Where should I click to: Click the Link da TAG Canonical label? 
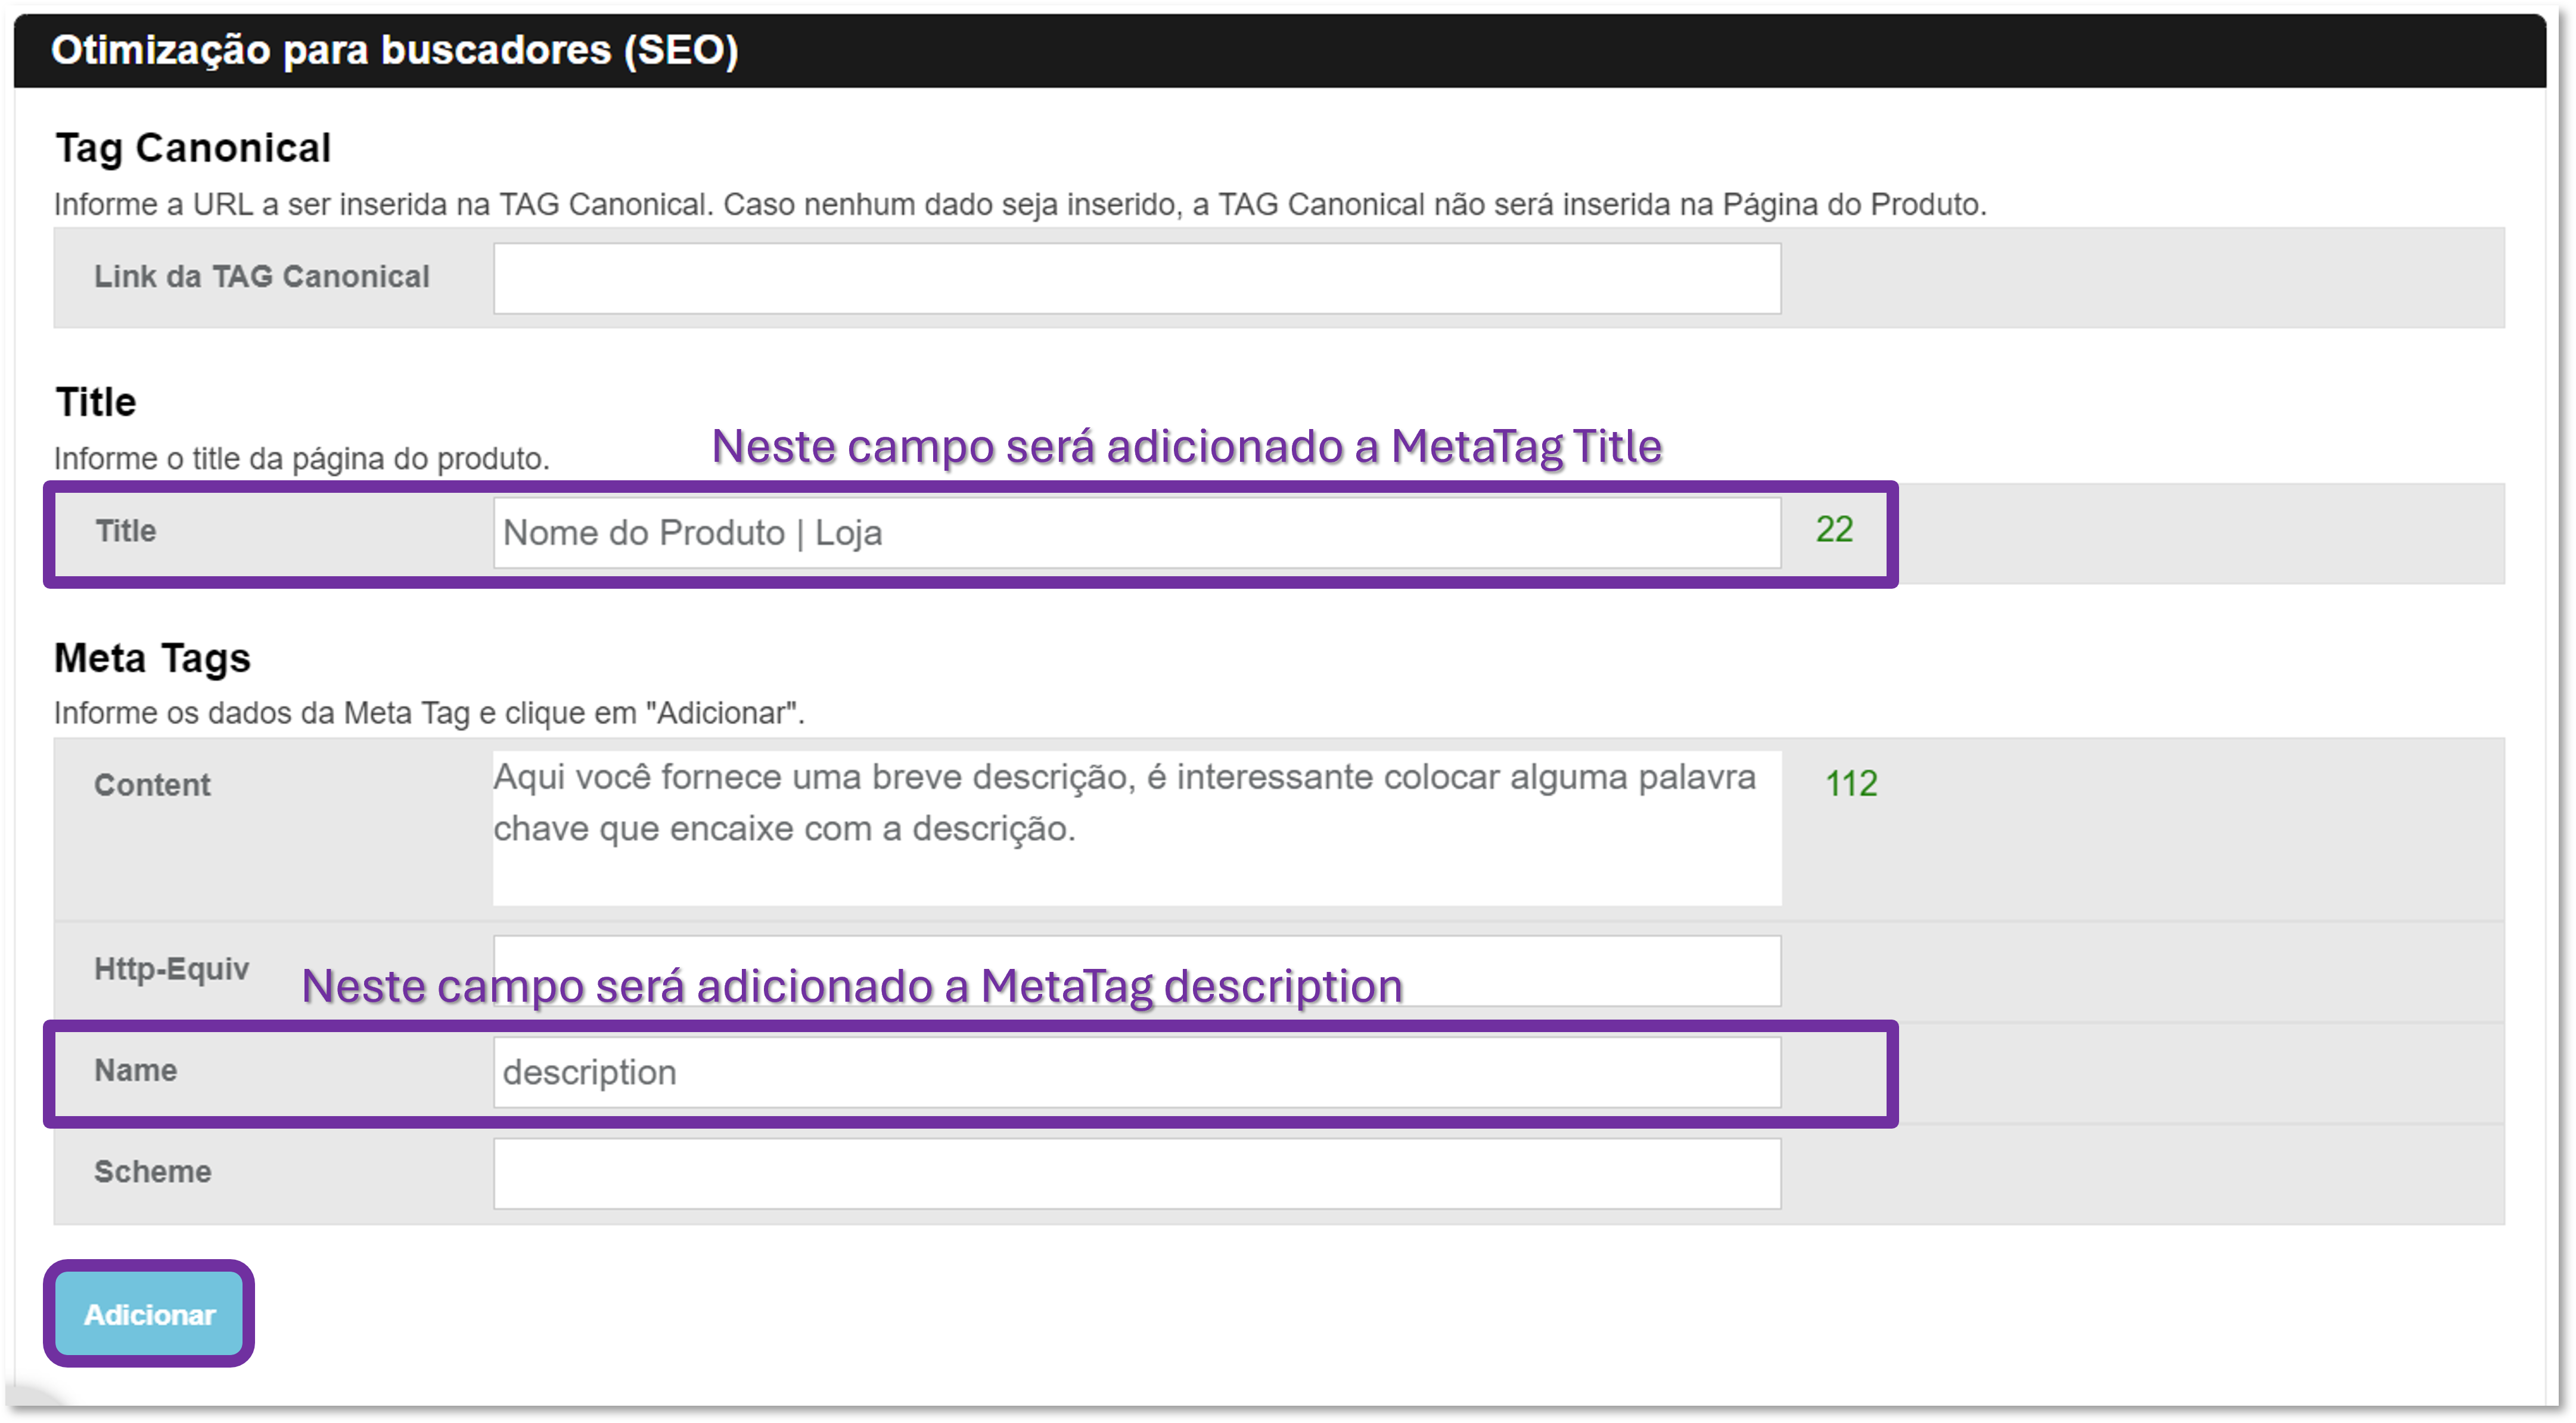point(262,276)
